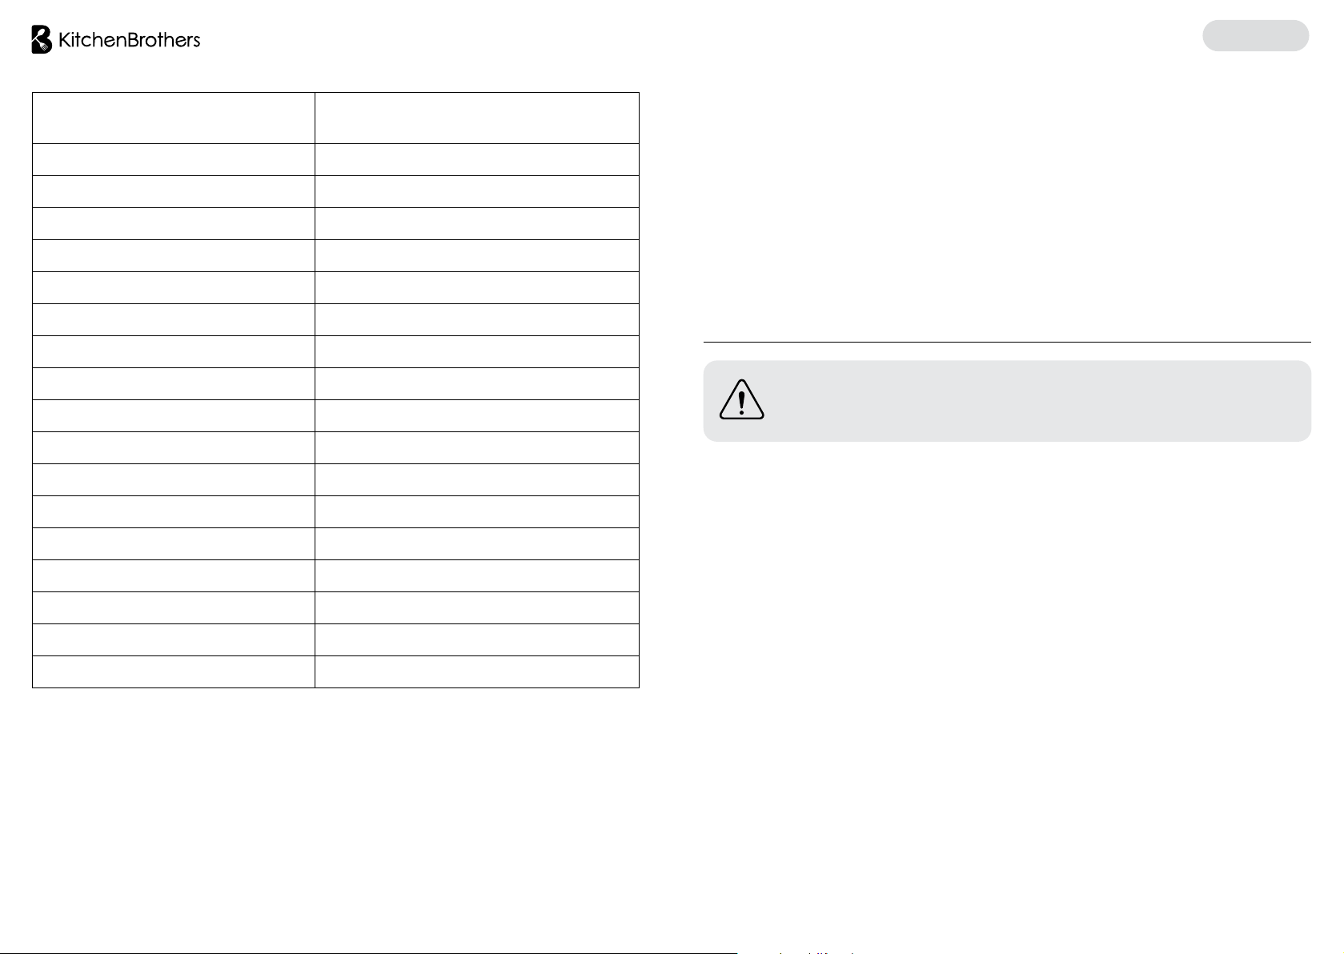Select second body row cell, right column

[x=477, y=192]
